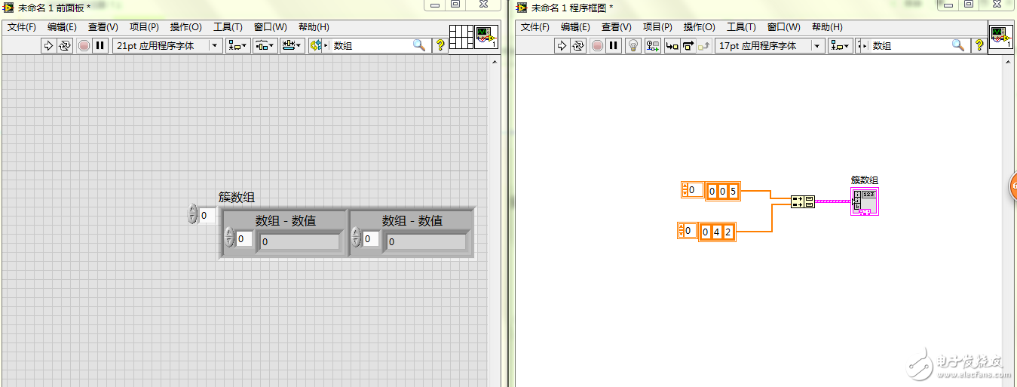The image size is (1017, 387).
Task: Open 21pt application font dropdown
Action: coord(167,45)
